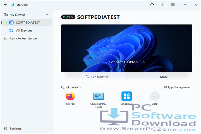Screen dimensions: 201x134
Task: Click the three-dots More icon
Action: coord(156,77)
